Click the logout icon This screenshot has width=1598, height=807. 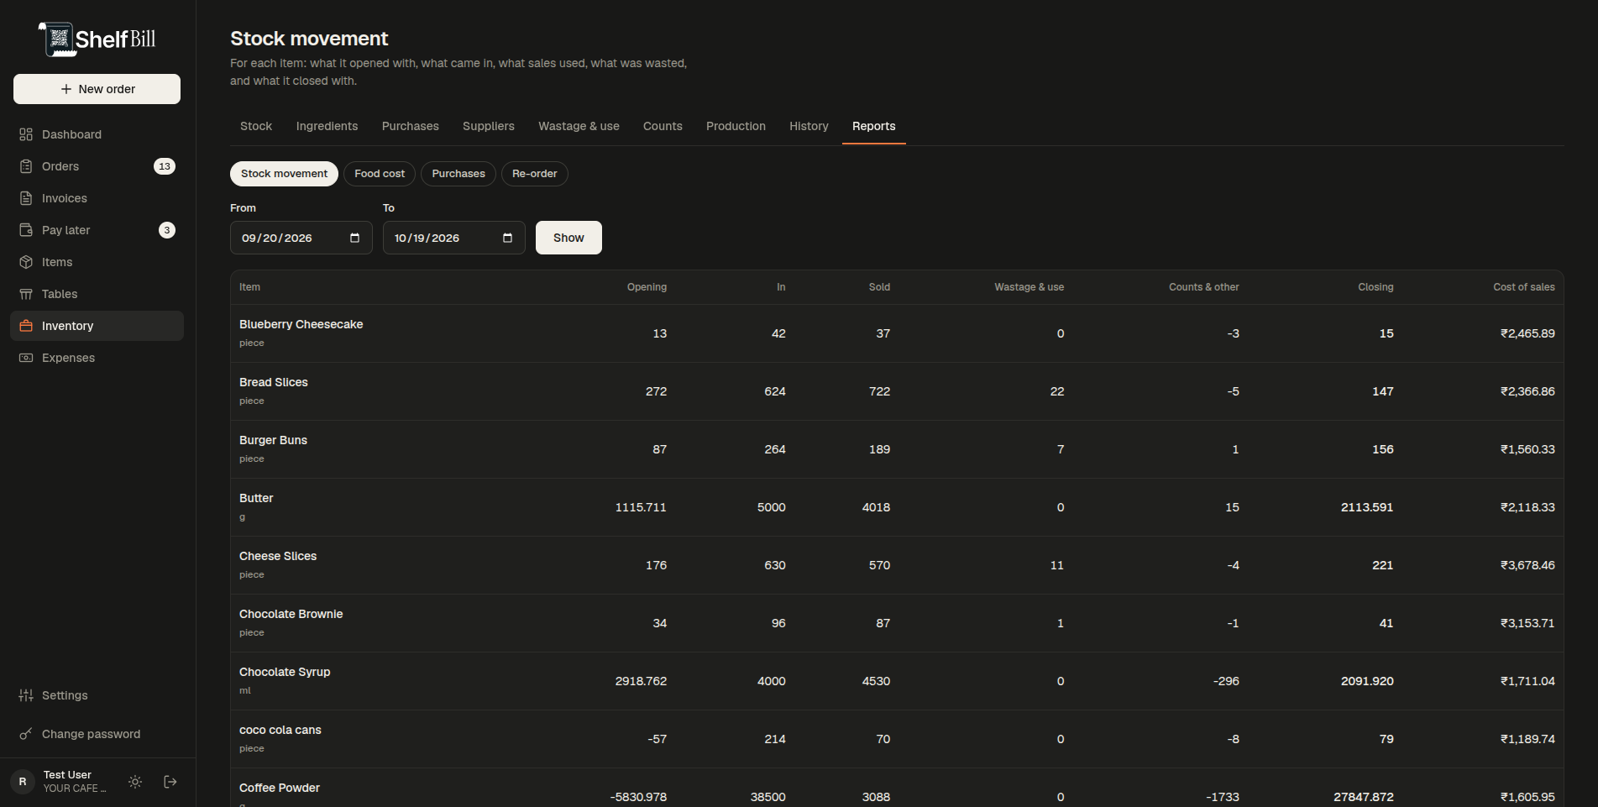coord(170,782)
